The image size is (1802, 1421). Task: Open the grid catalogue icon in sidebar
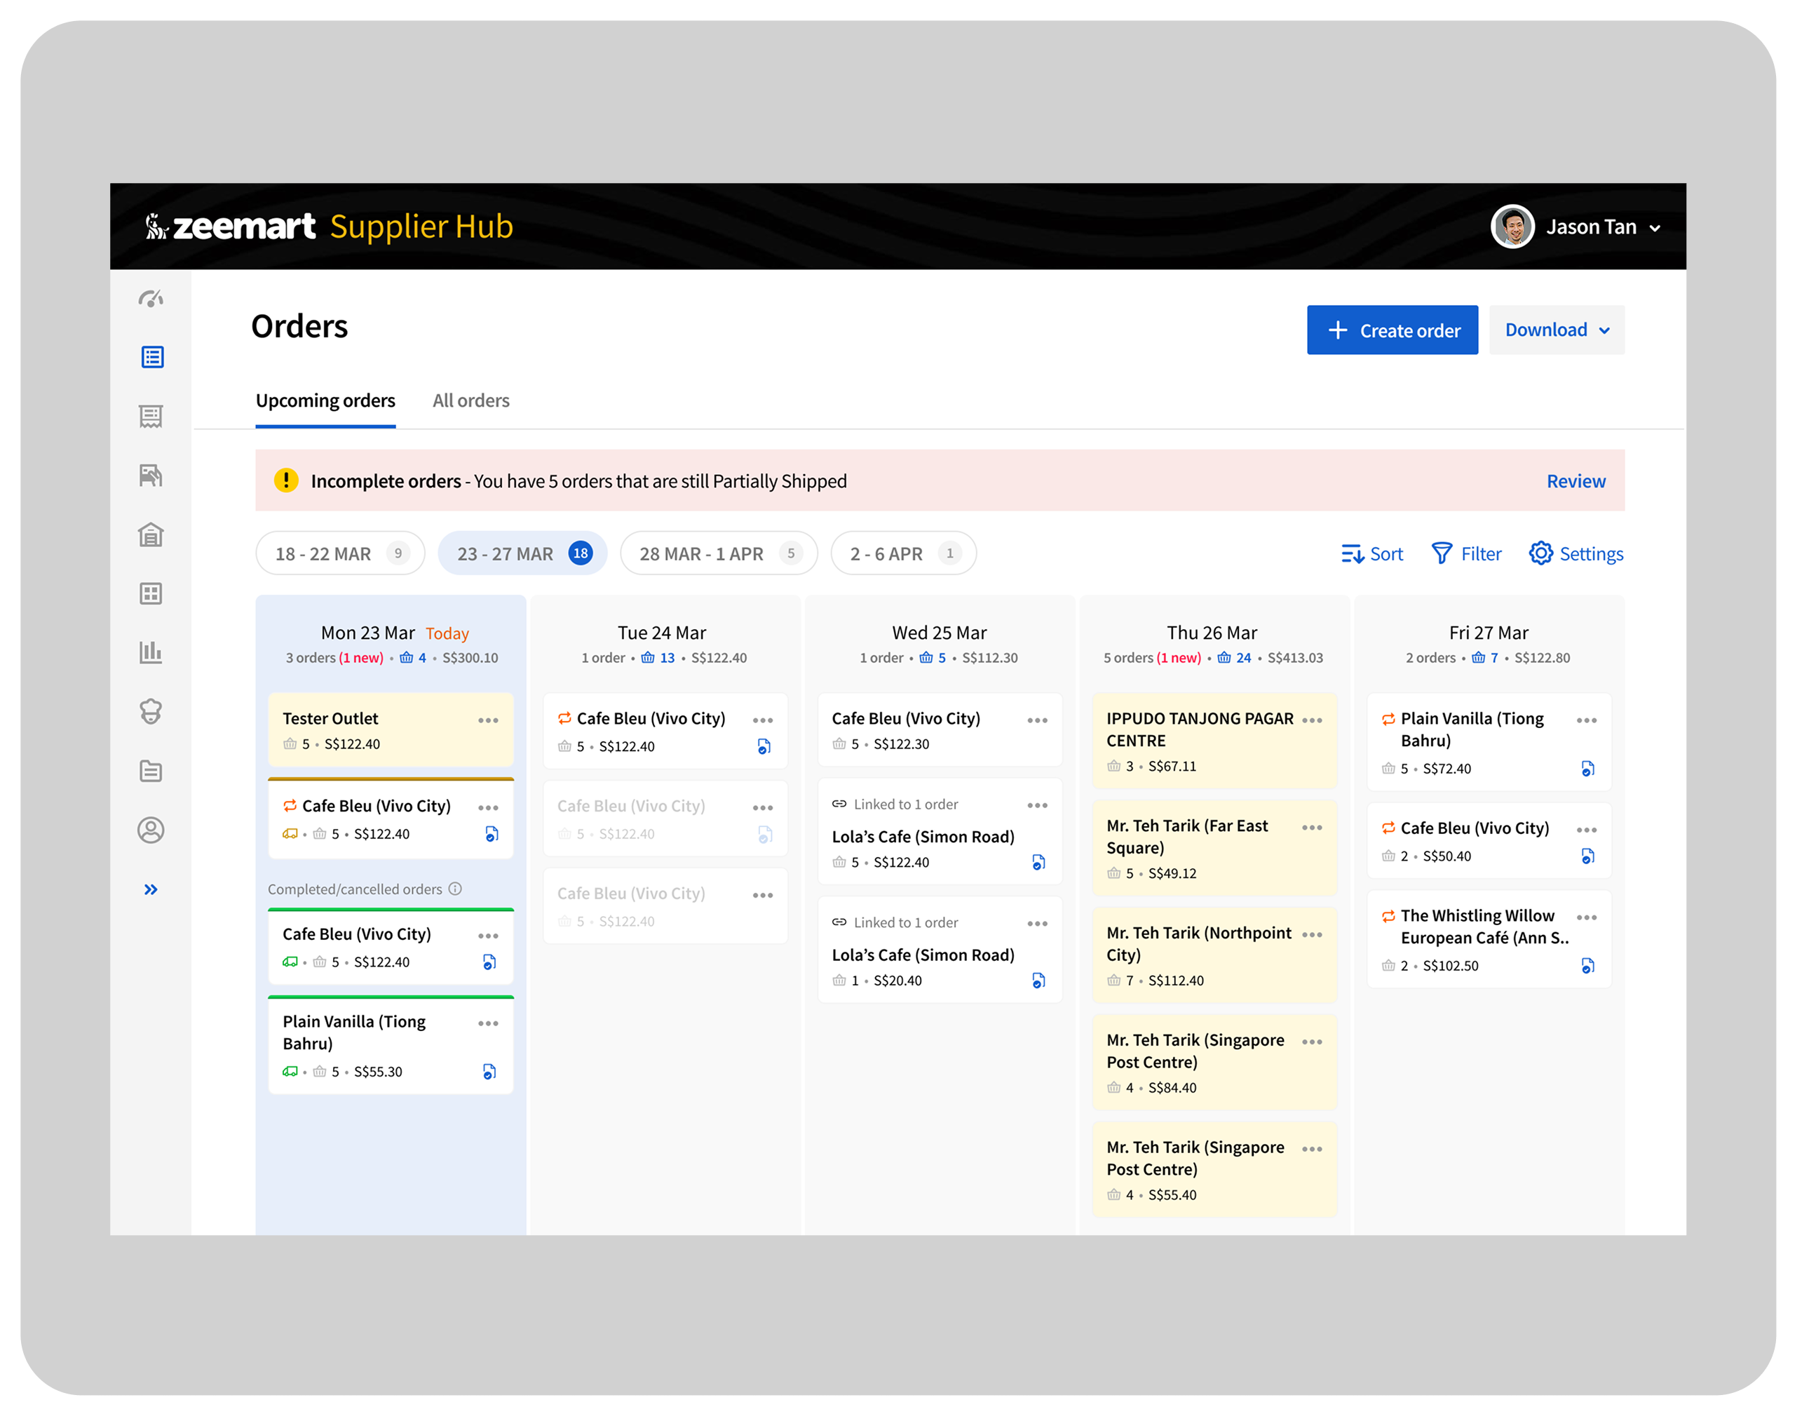[x=151, y=594]
